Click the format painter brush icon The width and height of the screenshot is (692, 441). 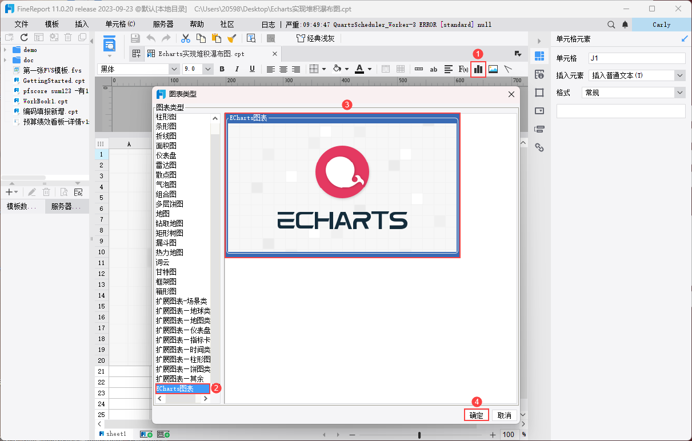[x=231, y=38]
